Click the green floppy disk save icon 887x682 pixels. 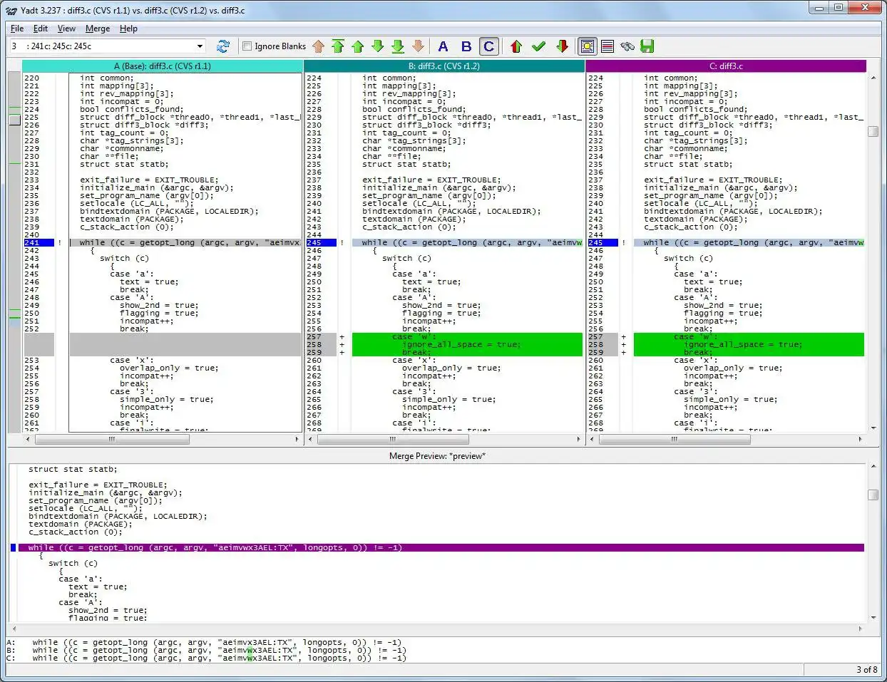coord(647,46)
